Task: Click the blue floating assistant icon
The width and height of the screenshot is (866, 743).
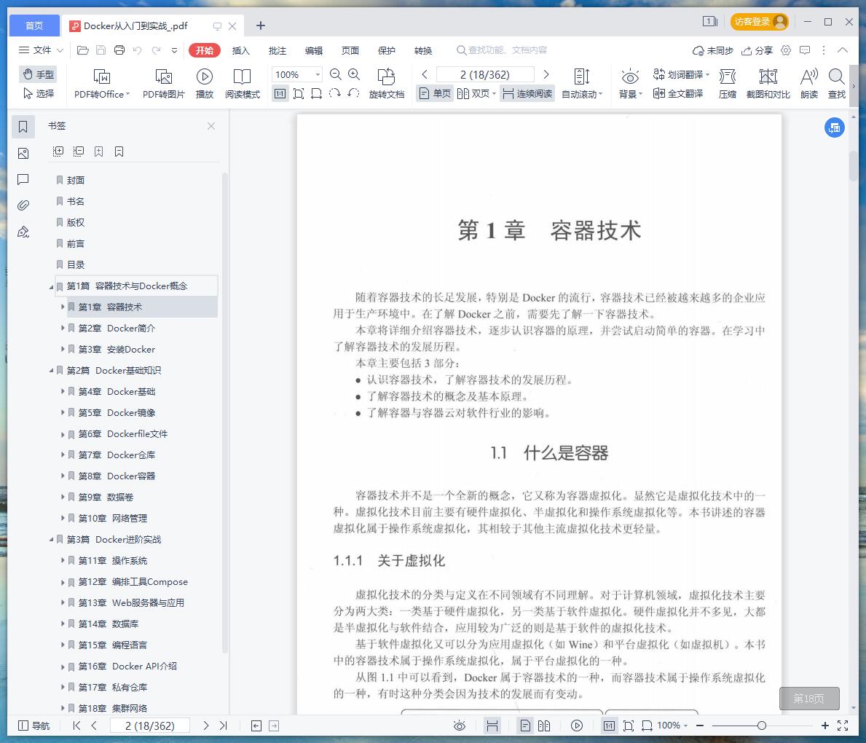Action: click(x=835, y=127)
